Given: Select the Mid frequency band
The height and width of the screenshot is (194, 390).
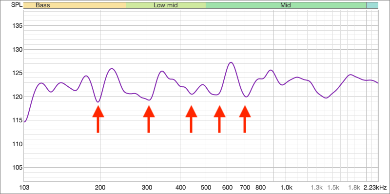Looking at the screenshot, I should pyautogui.click(x=286, y=5).
